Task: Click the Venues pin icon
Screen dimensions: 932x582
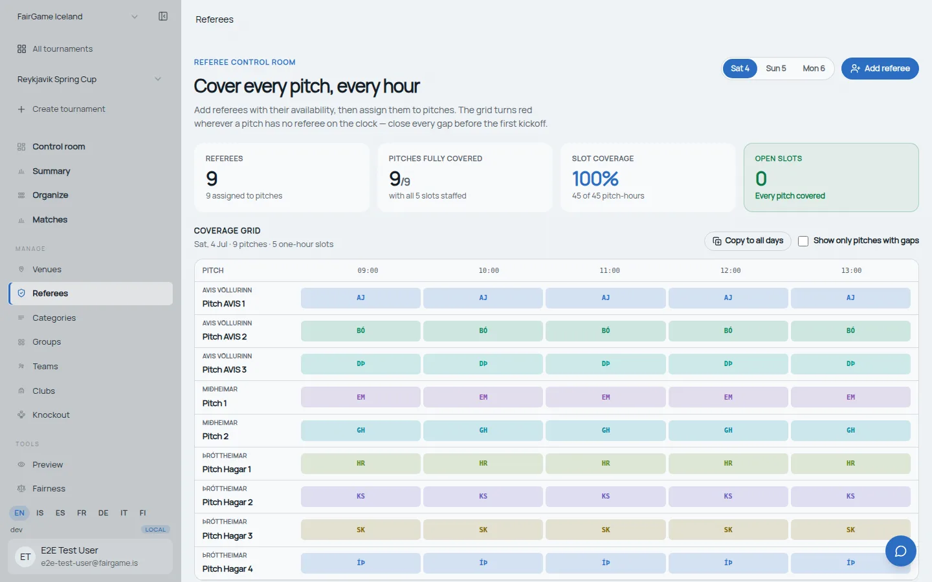Action: click(21, 270)
